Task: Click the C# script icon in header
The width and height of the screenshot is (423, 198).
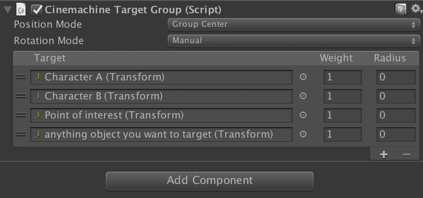Action: [21, 10]
